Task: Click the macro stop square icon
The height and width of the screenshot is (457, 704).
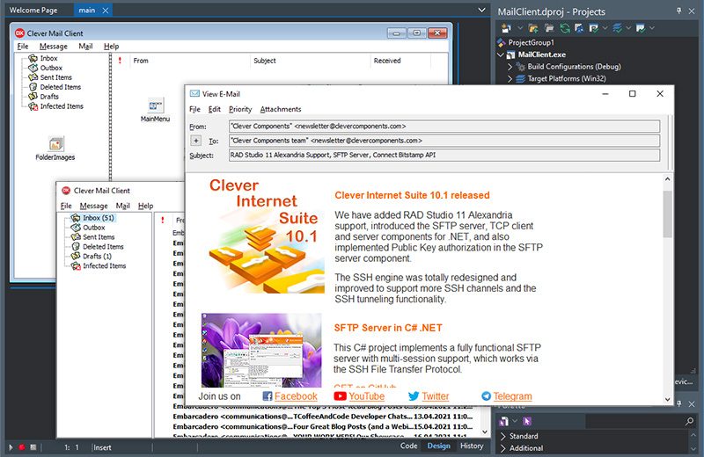Action: (33, 447)
